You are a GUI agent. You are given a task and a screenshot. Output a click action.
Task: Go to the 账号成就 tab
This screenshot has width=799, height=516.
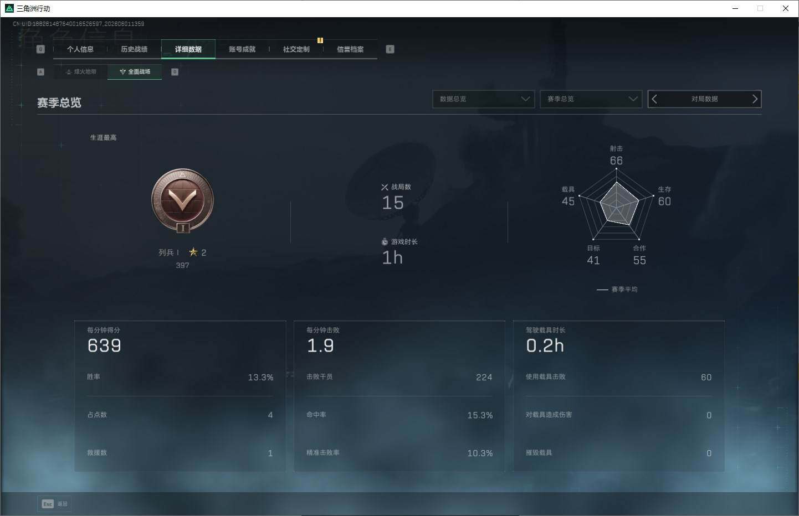pos(242,49)
